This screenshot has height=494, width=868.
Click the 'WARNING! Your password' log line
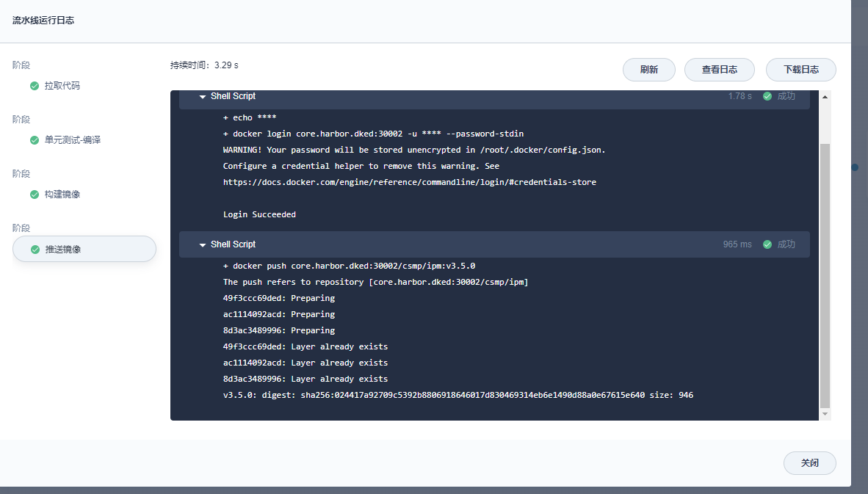point(415,150)
